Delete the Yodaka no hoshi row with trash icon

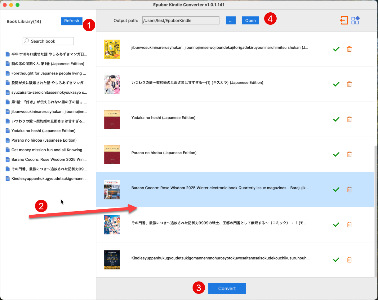pyautogui.click(x=349, y=119)
